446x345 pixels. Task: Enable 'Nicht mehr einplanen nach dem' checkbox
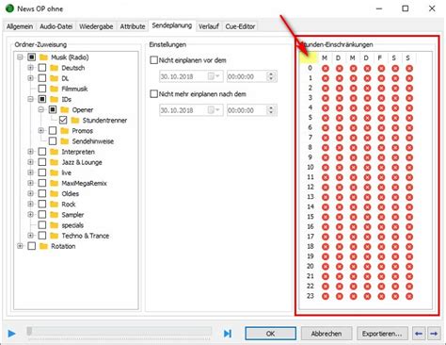coord(153,94)
